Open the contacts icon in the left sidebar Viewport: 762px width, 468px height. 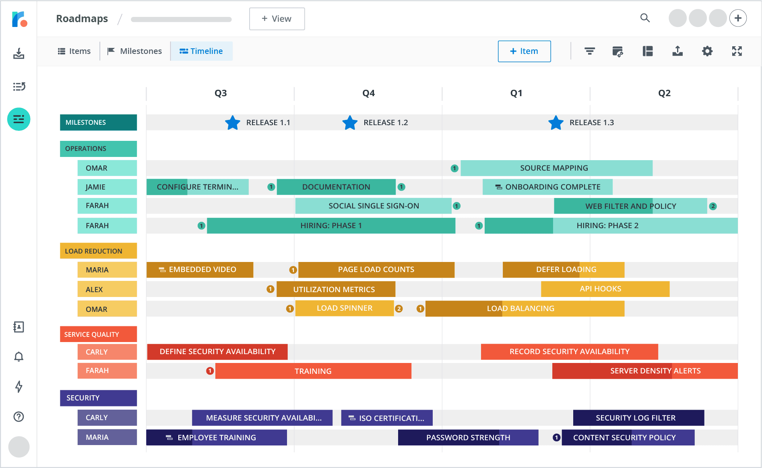(x=19, y=327)
